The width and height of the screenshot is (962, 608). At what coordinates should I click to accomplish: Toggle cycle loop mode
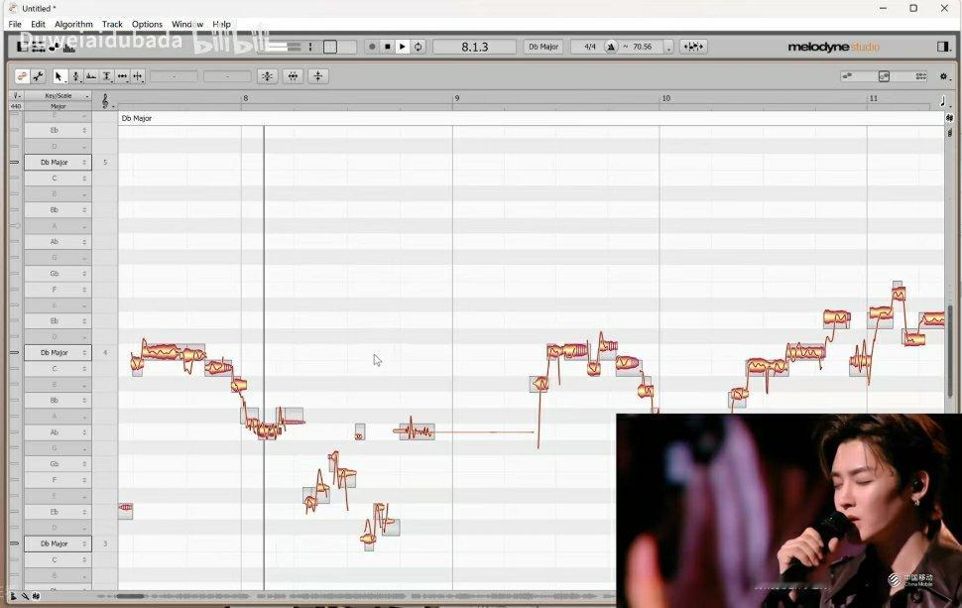pyautogui.click(x=419, y=47)
